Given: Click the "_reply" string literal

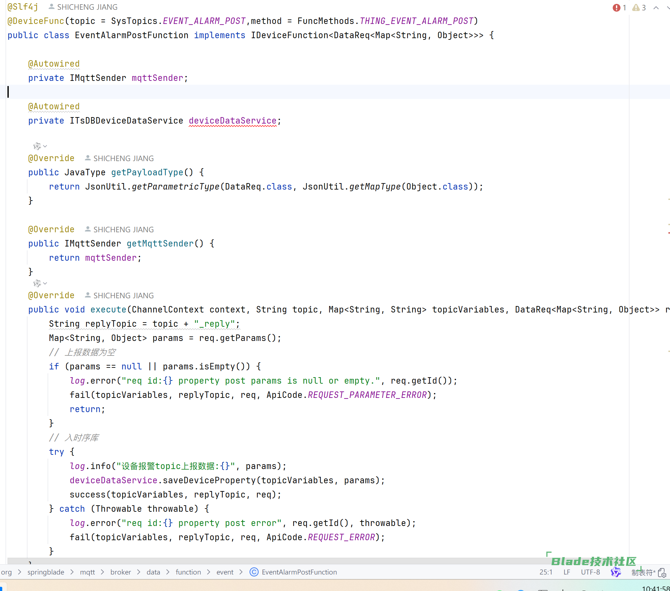Looking at the screenshot, I should tap(214, 324).
